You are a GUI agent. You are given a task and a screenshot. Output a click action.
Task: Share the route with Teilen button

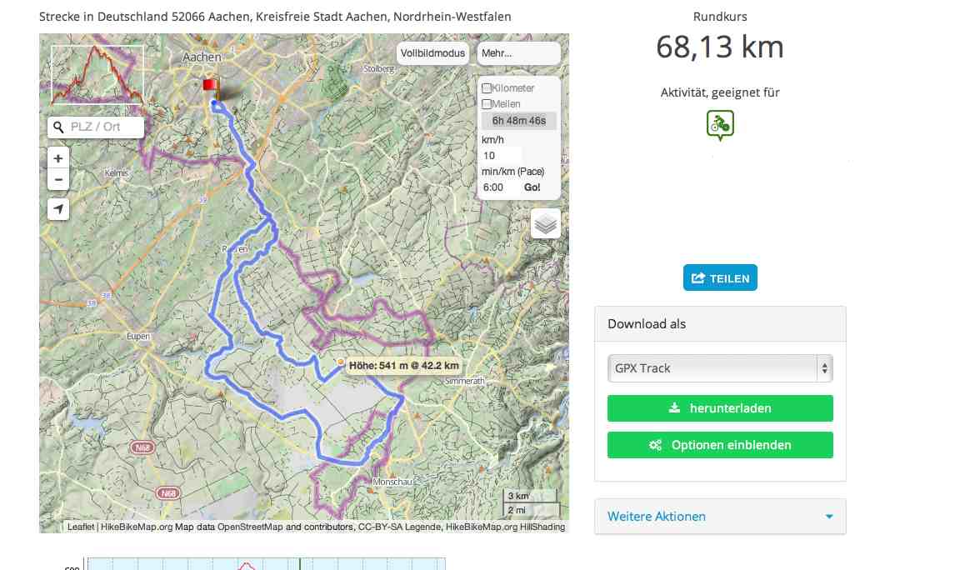click(720, 278)
